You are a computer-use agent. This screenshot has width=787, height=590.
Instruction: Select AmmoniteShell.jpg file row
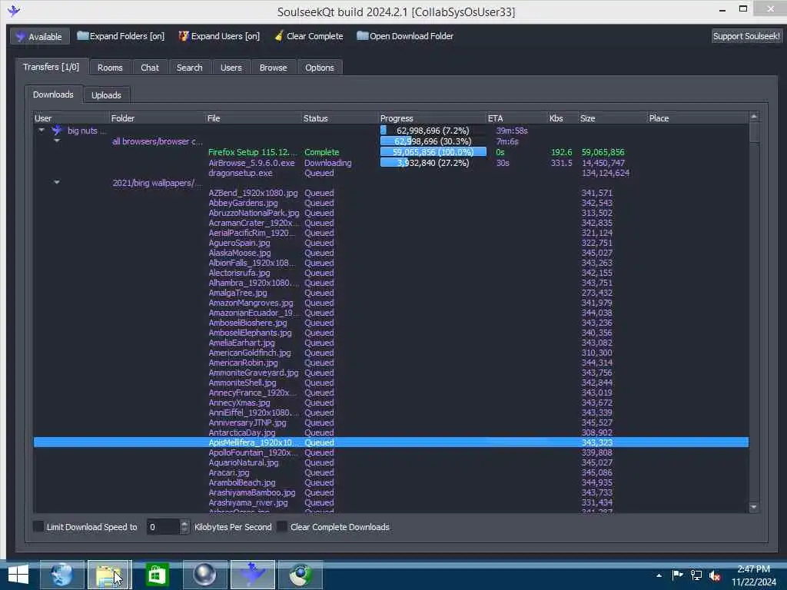(x=391, y=383)
